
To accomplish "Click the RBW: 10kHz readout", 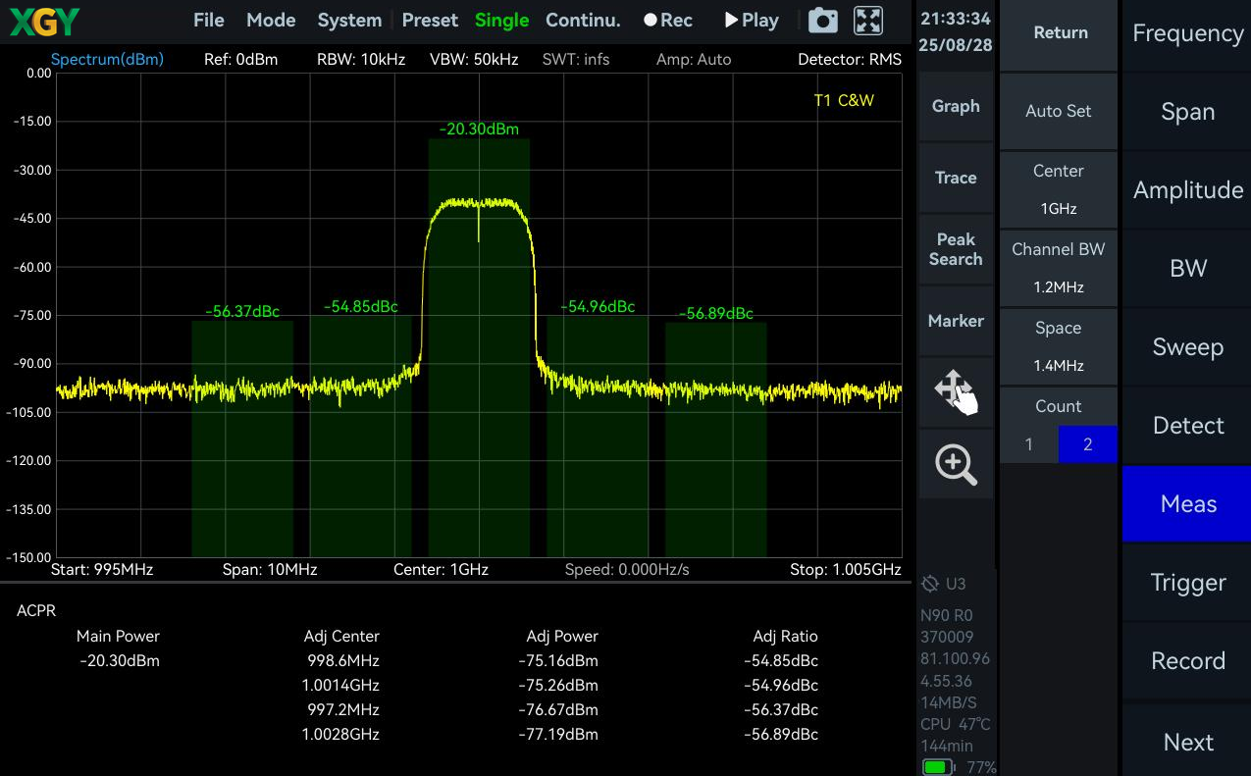I will tap(361, 59).
